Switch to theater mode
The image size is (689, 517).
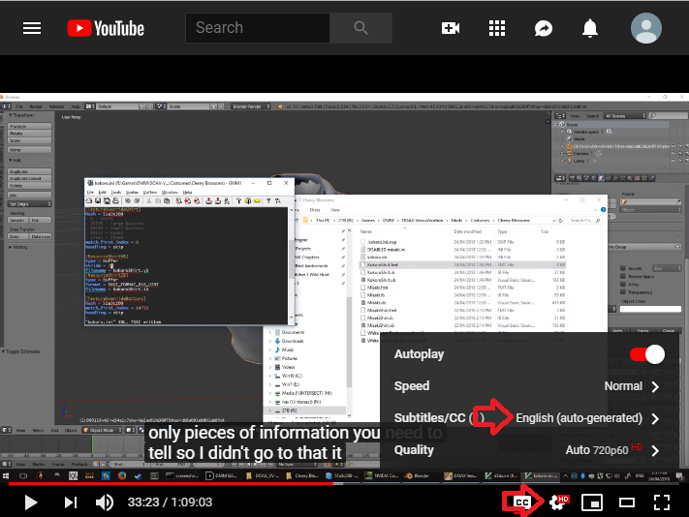click(627, 502)
